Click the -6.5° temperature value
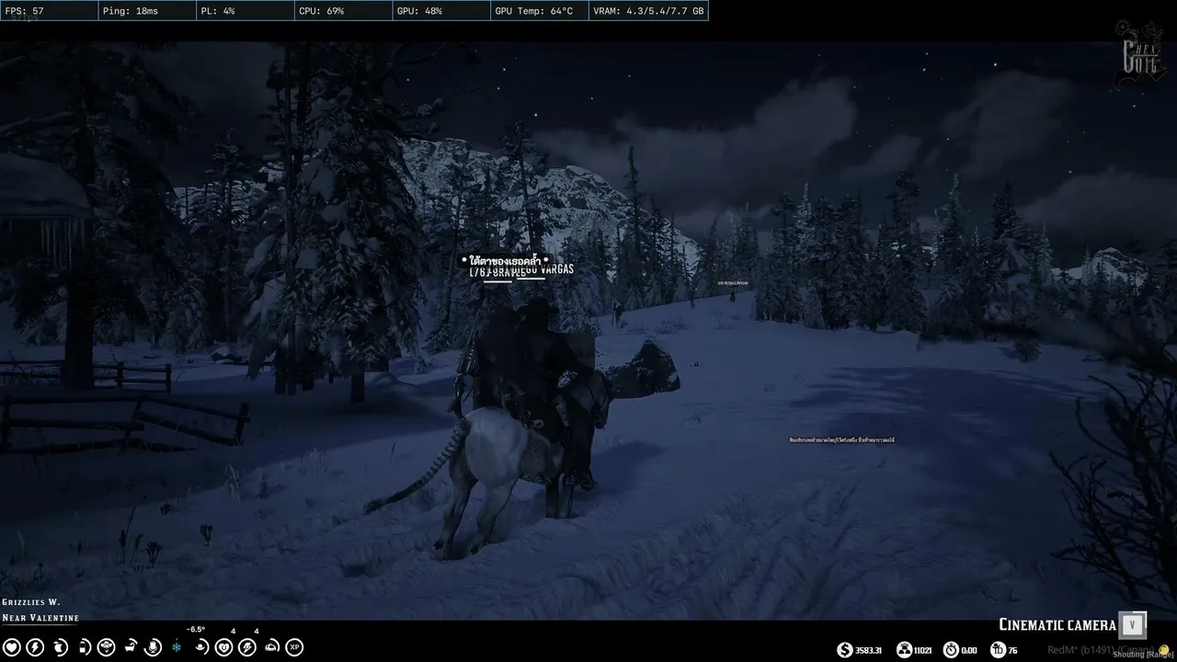The image size is (1177, 662). [196, 630]
